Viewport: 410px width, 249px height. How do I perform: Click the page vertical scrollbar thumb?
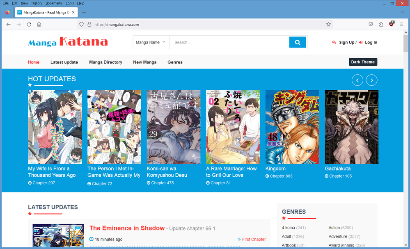406,43
